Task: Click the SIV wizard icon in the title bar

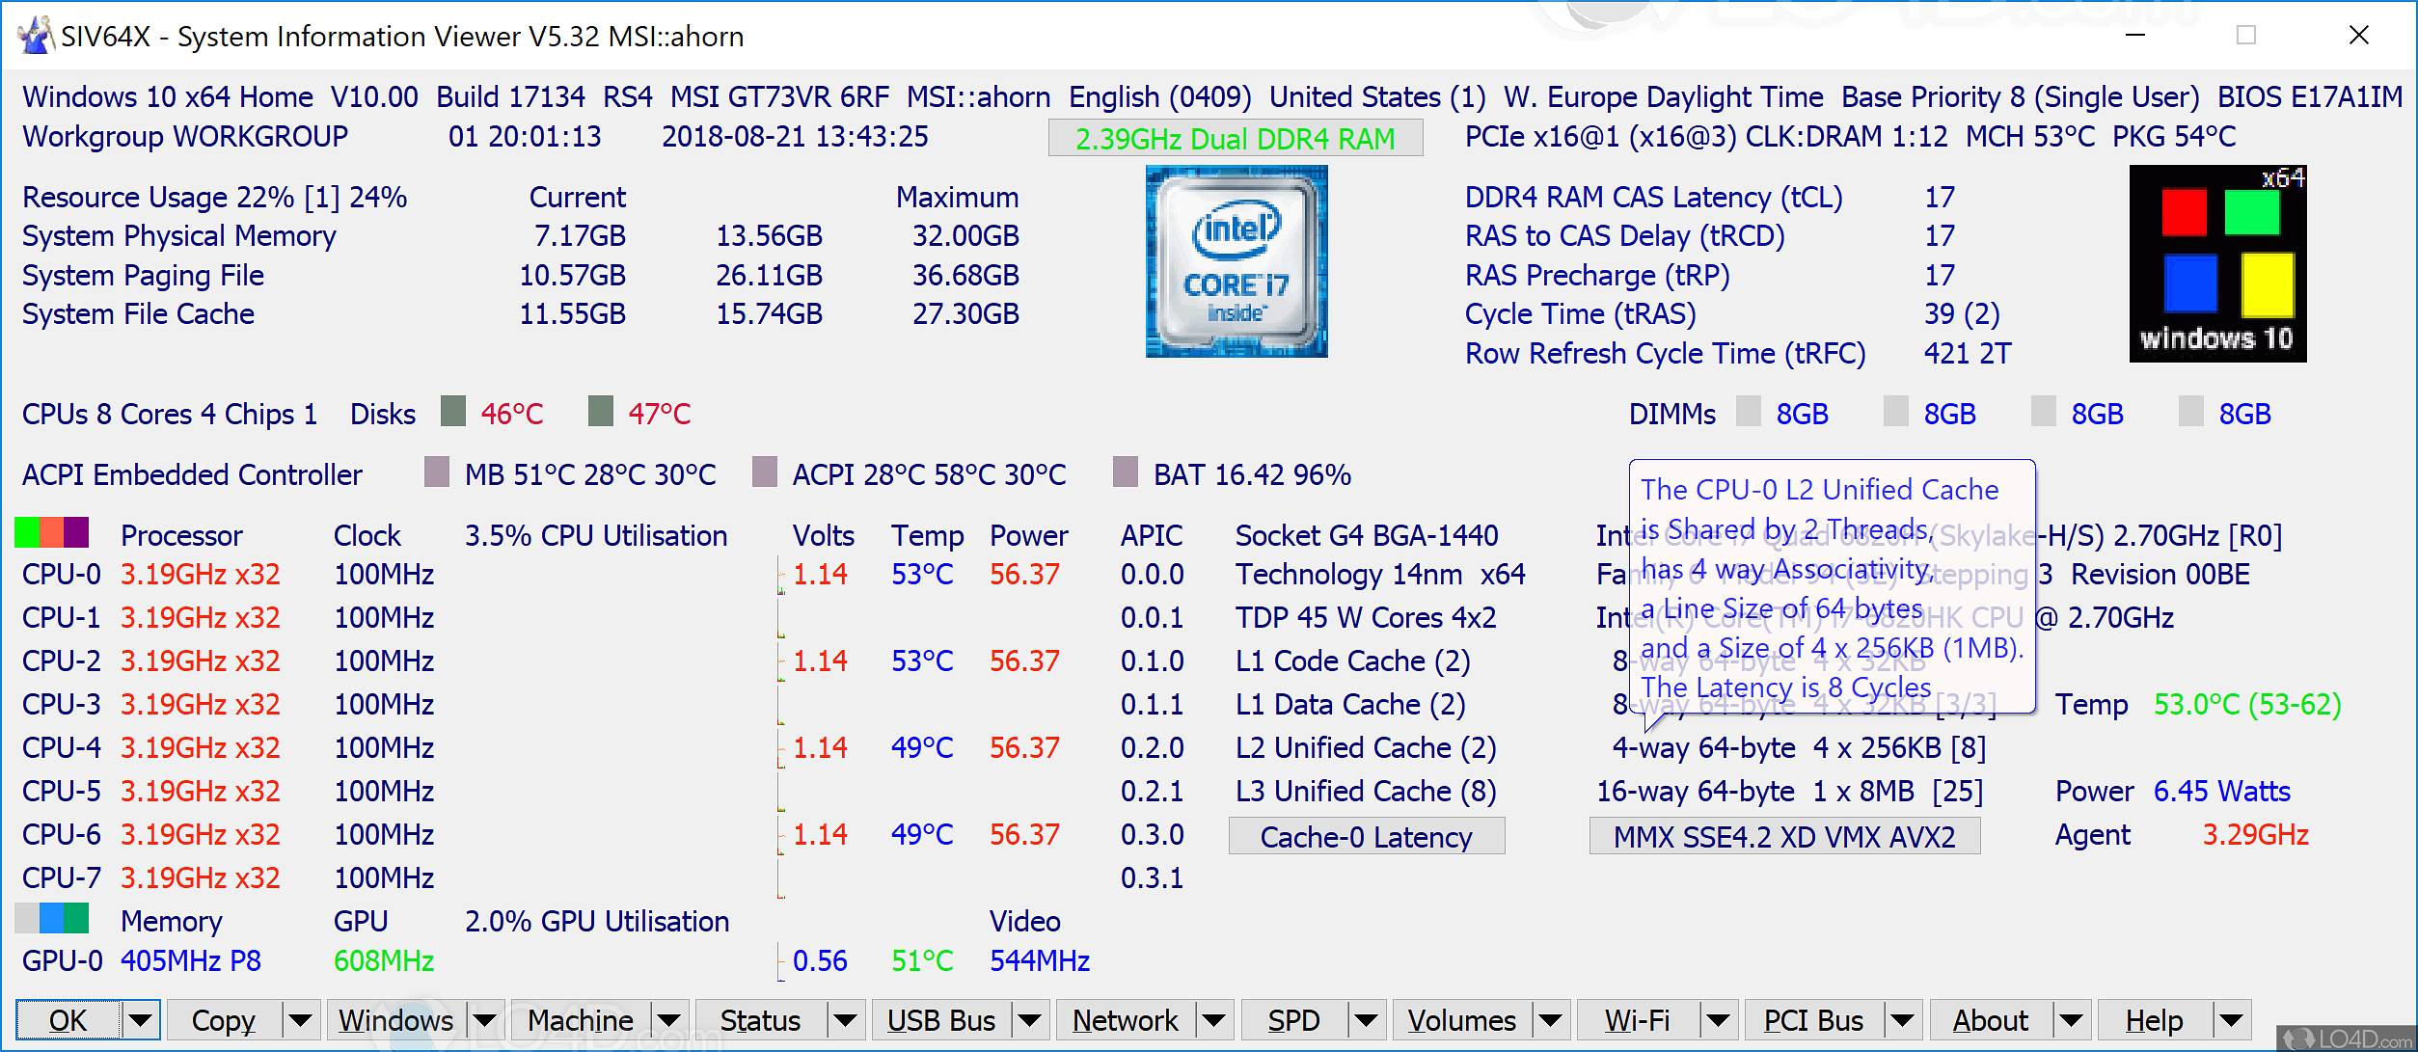Action: pos(35,36)
